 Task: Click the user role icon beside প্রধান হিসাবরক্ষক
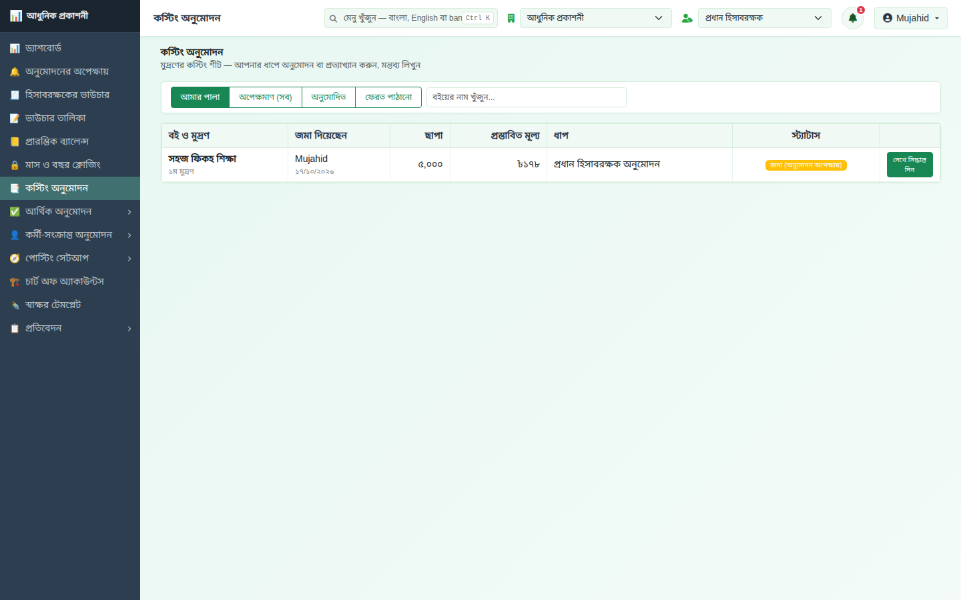click(x=687, y=18)
